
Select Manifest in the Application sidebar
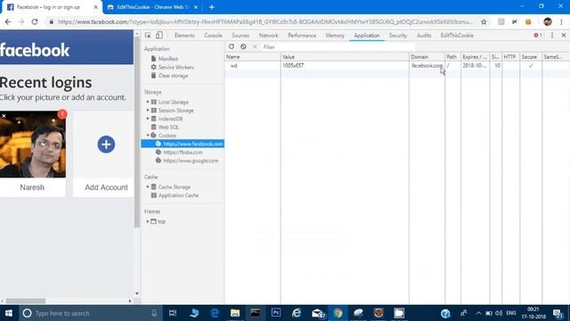[x=168, y=59]
